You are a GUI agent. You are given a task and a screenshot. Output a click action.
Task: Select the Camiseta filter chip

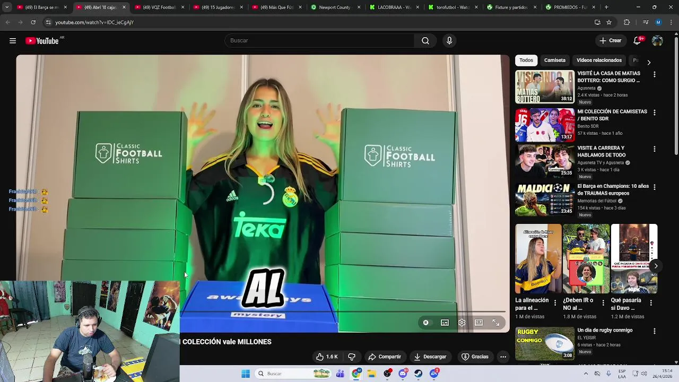pyautogui.click(x=555, y=60)
